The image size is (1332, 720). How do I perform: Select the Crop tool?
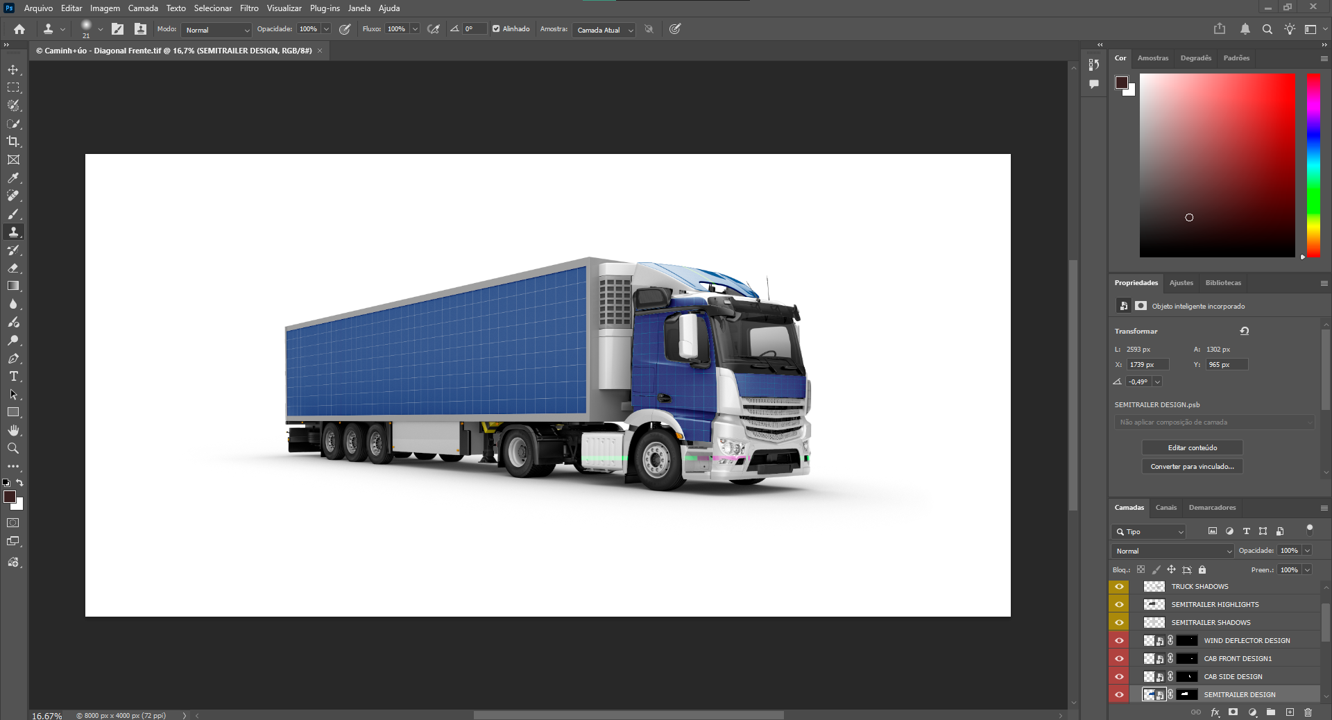pyautogui.click(x=13, y=142)
